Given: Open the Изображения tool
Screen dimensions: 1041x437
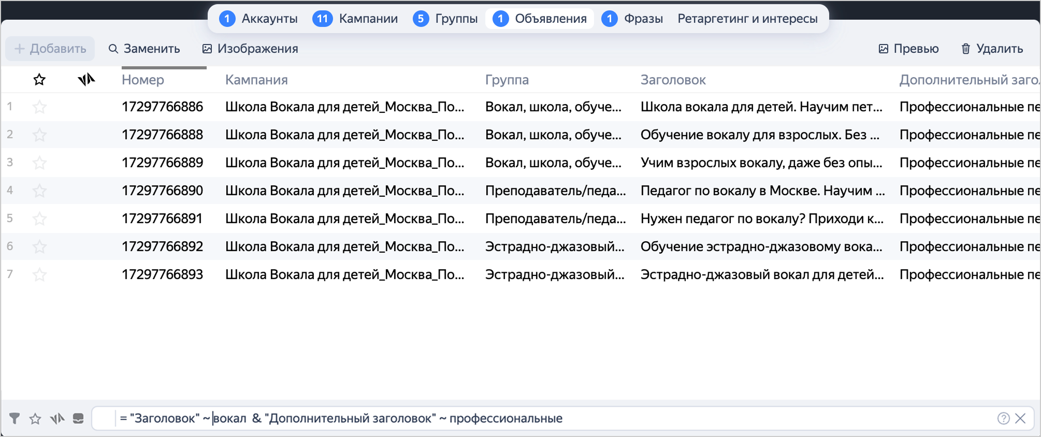Looking at the screenshot, I should [x=250, y=49].
